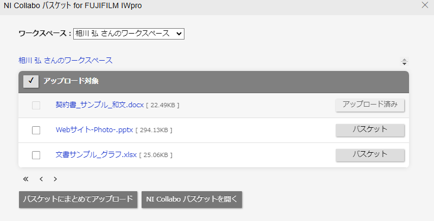Click バスケットにまとめてアップロード button
434x221 pixels.
point(78,199)
